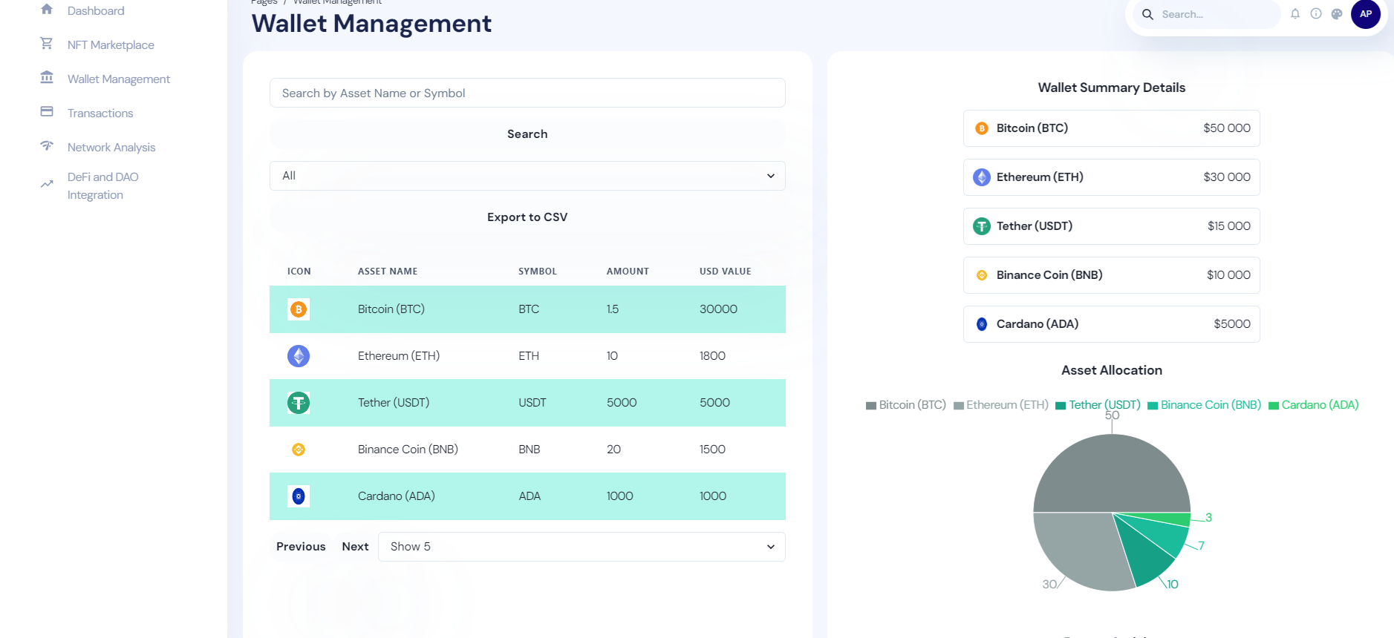Click the Next pagination button
1394x638 pixels.
(x=355, y=547)
